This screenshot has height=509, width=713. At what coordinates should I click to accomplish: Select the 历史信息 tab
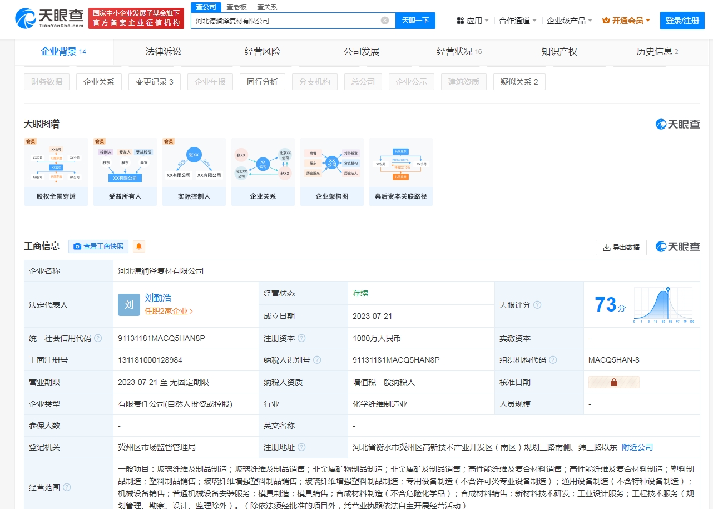pos(657,52)
